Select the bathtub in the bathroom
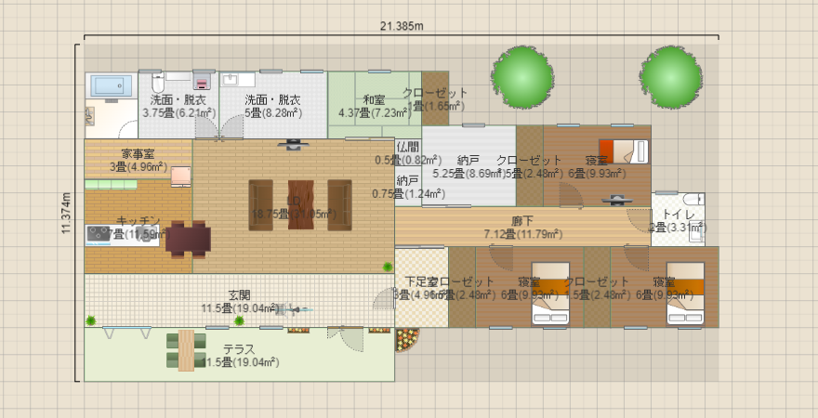The image size is (818, 418). (112, 86)
